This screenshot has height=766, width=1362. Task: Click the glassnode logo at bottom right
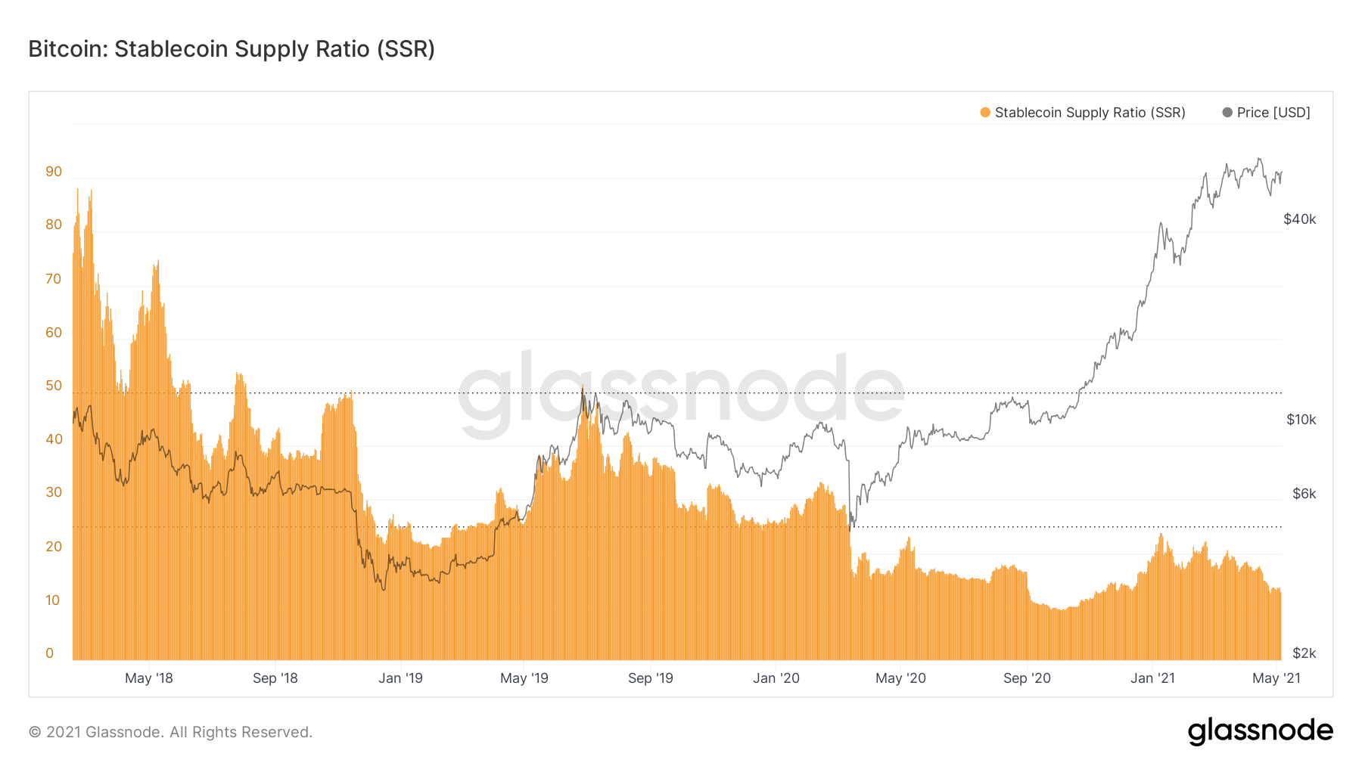[x=1260, y=731]
